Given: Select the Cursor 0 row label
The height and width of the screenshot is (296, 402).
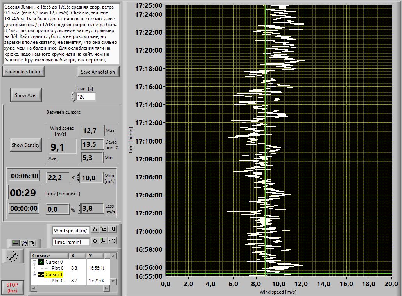Looking at the screenshot, I should pos(54,262).
